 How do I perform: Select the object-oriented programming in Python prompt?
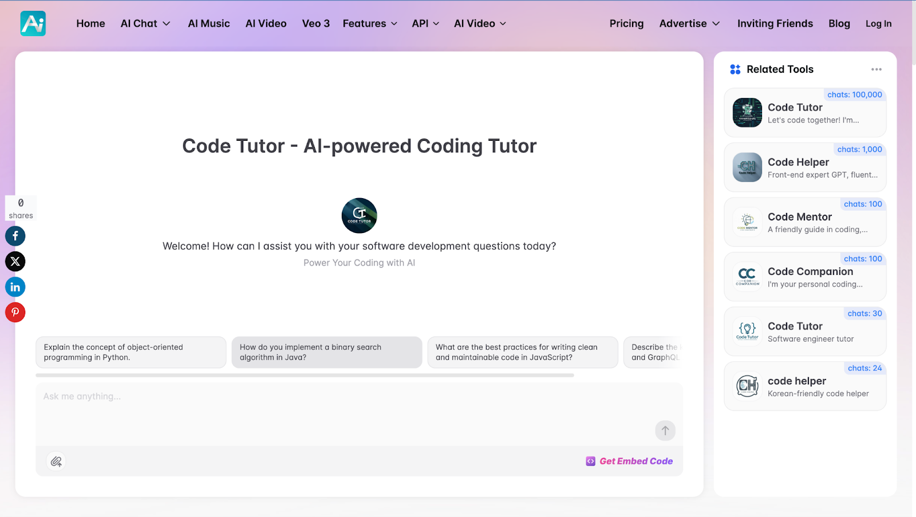pyautogui.click(x=131, y=352)
